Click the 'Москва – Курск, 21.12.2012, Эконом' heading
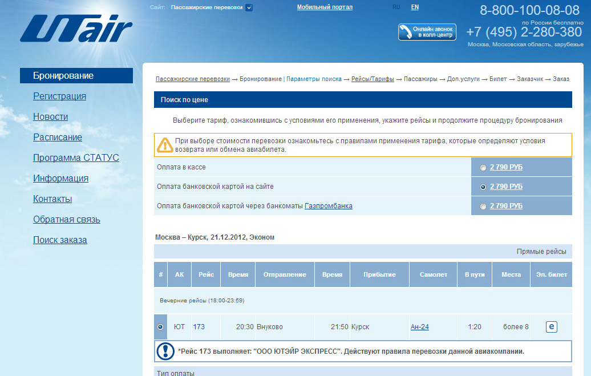This screenshot has height=376, width=591. point(215,237)
